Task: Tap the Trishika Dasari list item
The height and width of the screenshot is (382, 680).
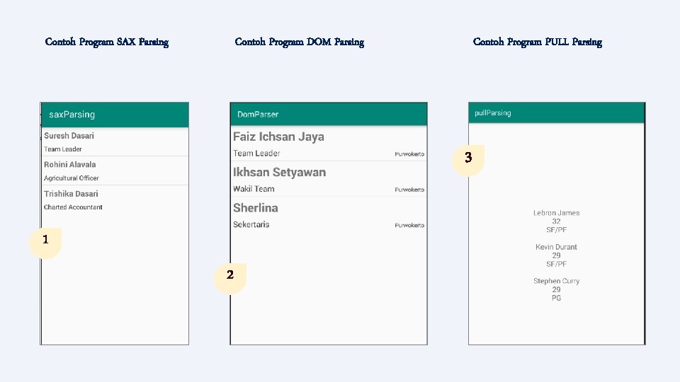Action: [x=115, y=199]
